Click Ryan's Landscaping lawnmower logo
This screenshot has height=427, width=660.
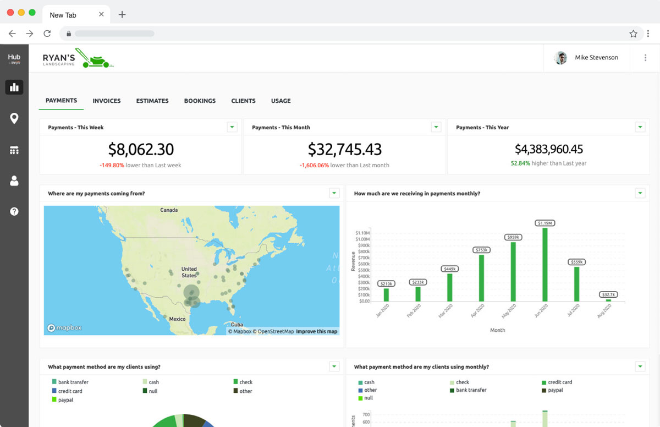(x=78, y=58)
